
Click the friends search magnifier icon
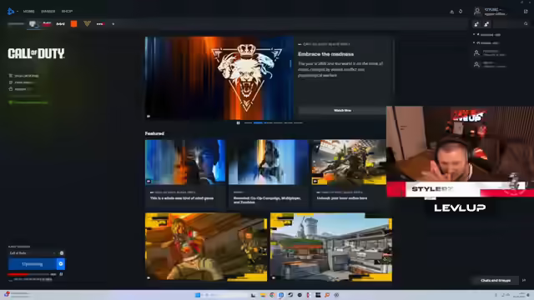coord(526,24)
